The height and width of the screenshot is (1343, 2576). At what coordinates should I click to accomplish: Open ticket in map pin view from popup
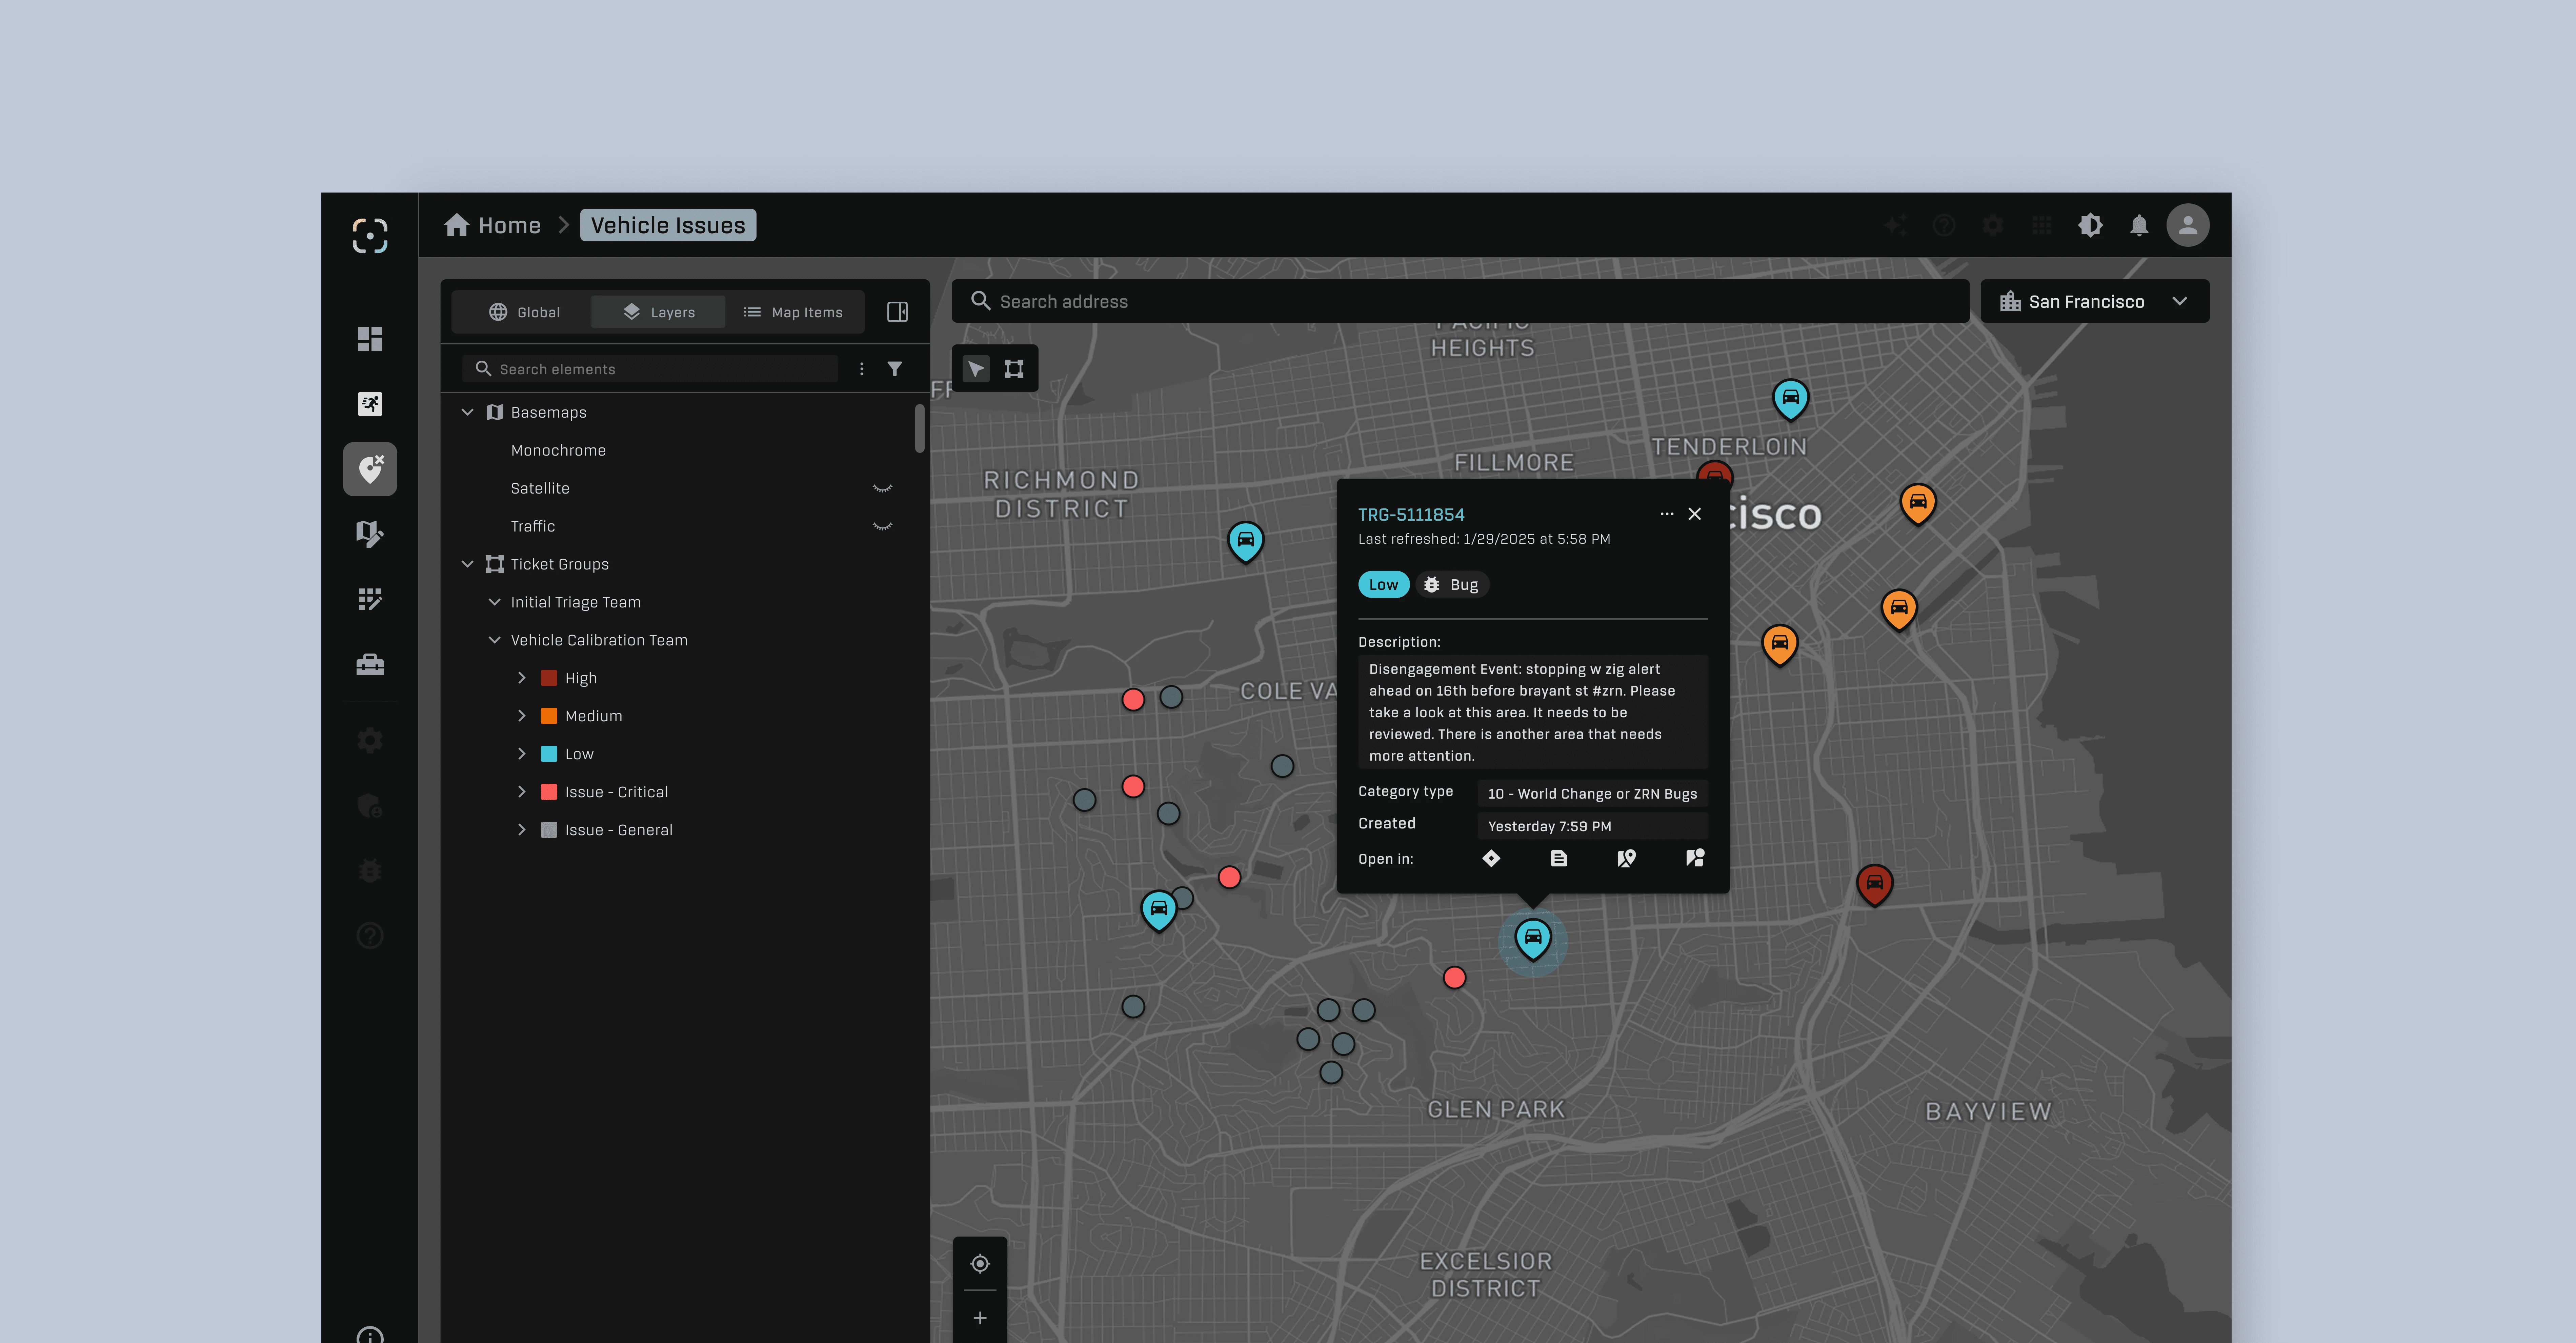pos(1627,858)
